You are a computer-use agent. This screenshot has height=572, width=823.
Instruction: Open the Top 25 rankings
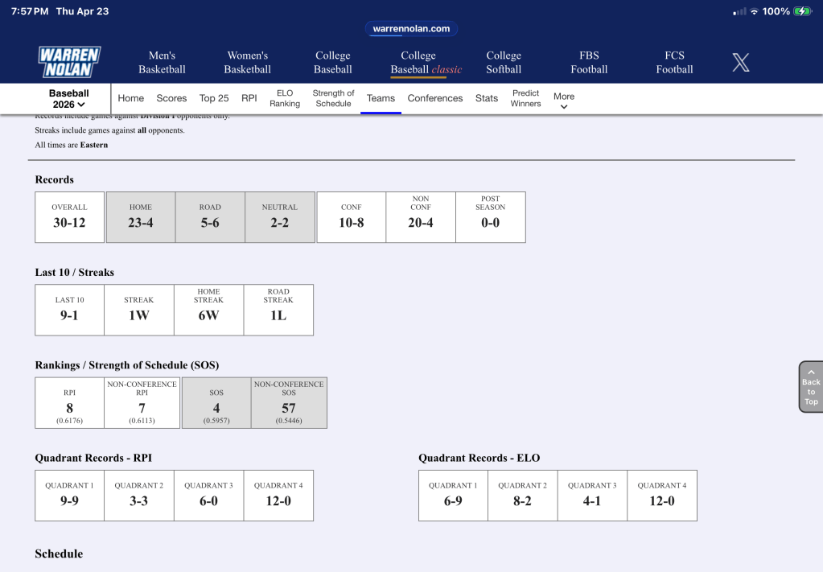point(214,98)
